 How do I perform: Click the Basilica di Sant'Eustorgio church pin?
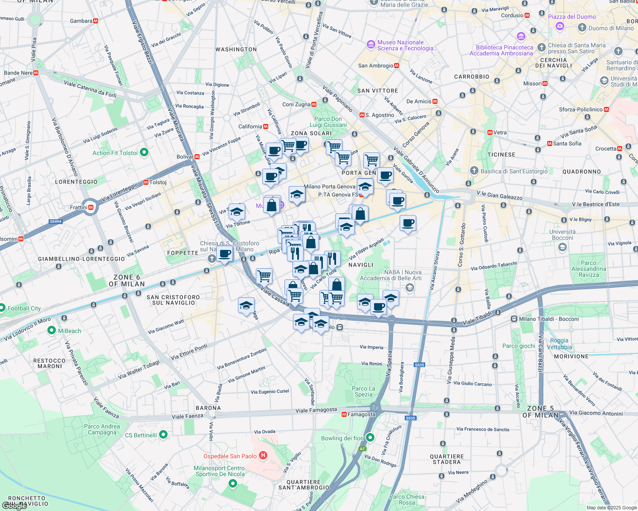pyautogui.click(x=474, y=171)
